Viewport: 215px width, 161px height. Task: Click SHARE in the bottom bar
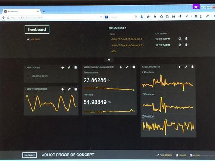[181, 155]
